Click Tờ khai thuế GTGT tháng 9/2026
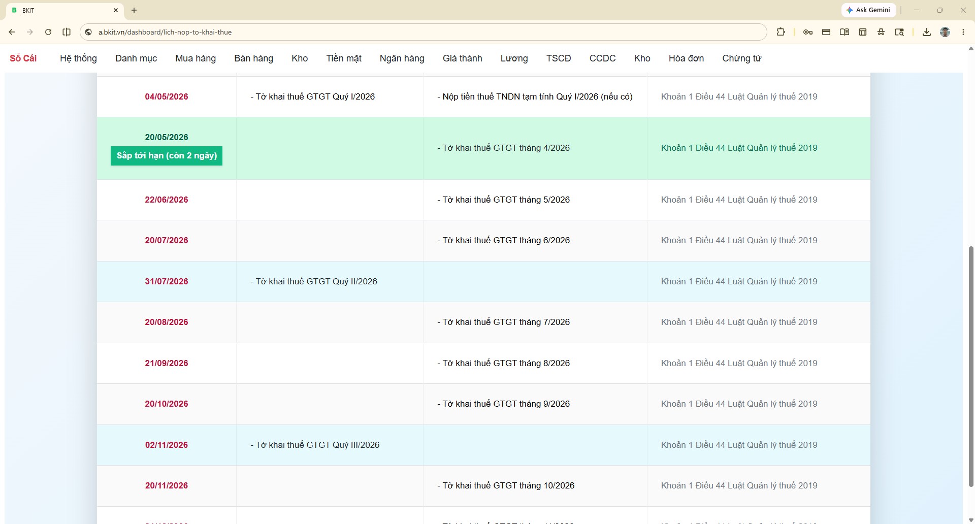This screenshot has height=524, width=975. click(x=504, y=404)
